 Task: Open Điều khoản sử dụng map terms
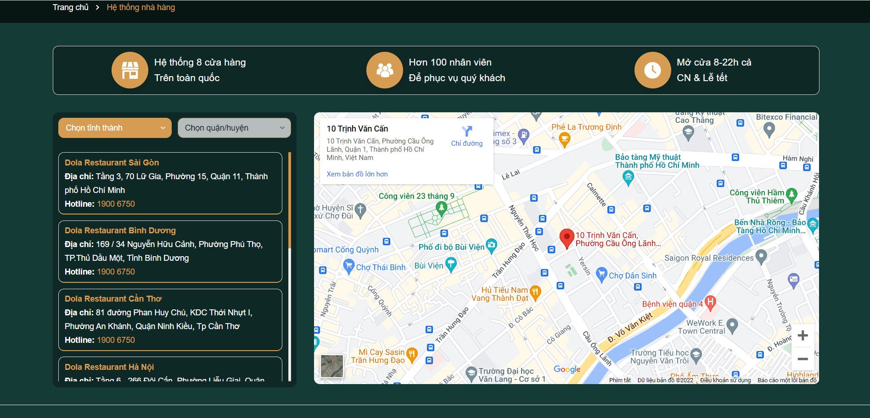tap(725, 380)
